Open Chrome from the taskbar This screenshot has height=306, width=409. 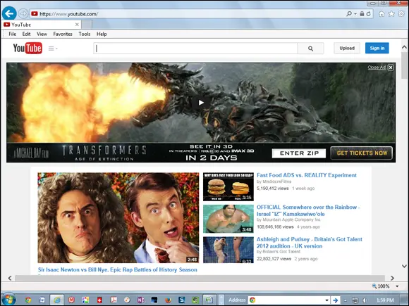(x=28, y=300)
